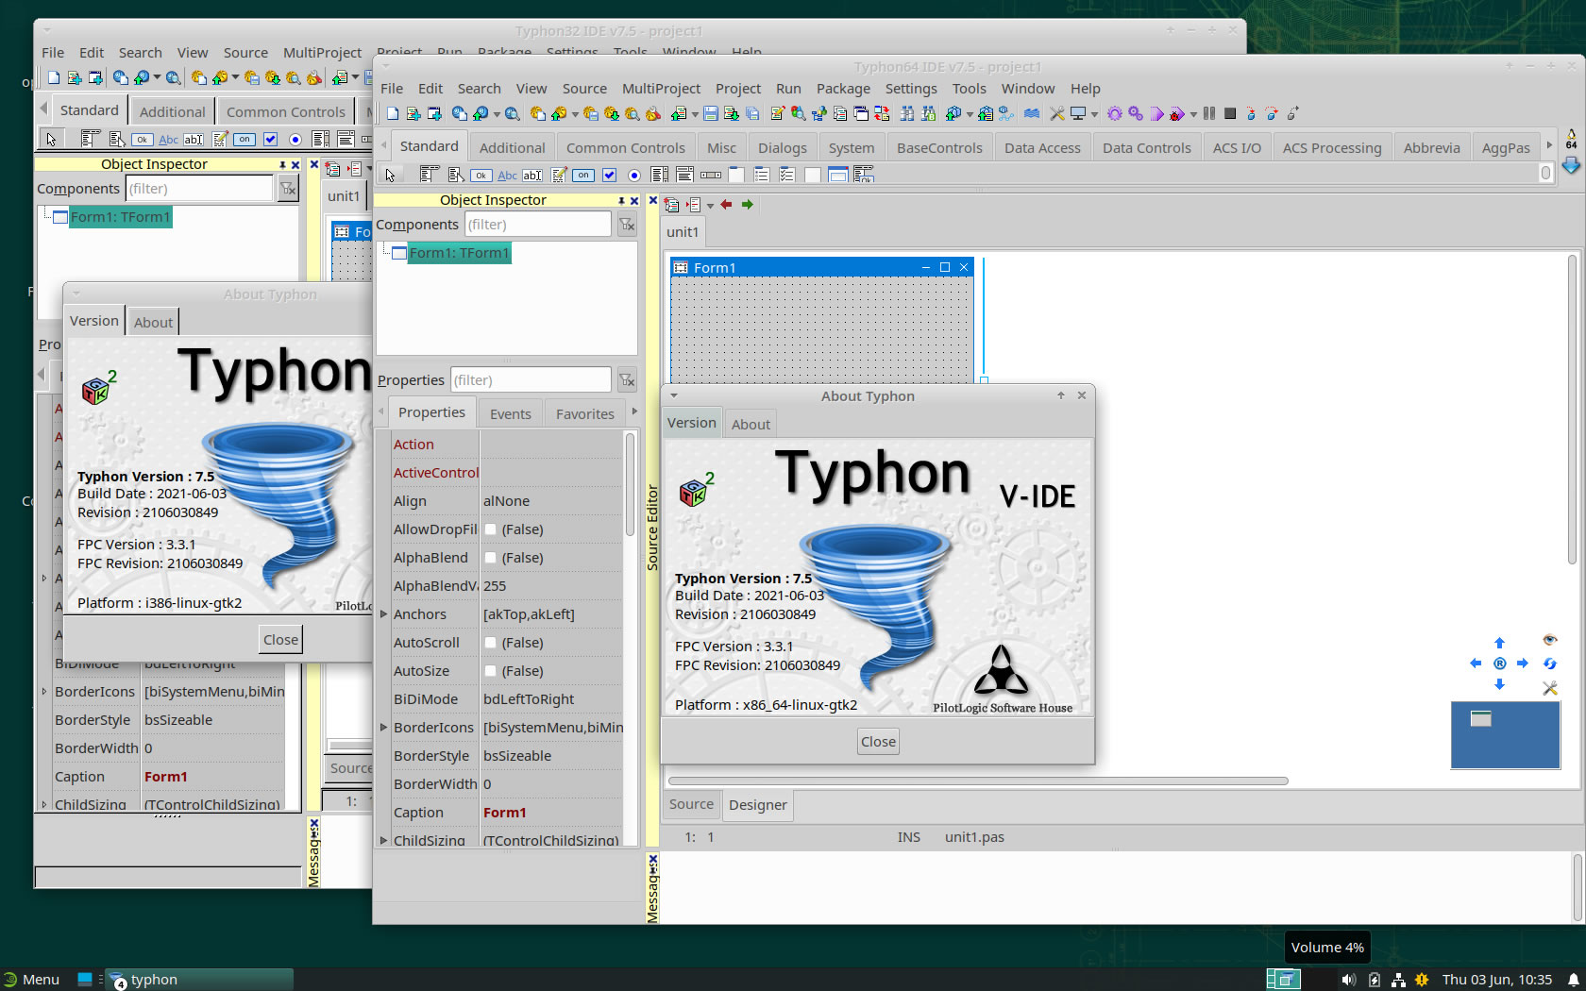Viewport: 1586px width, 991px height.
Task: Click the wrench-and-screwdriver tools icon in Typhon64 toolbar
Action: click(x=1057, y=113)
